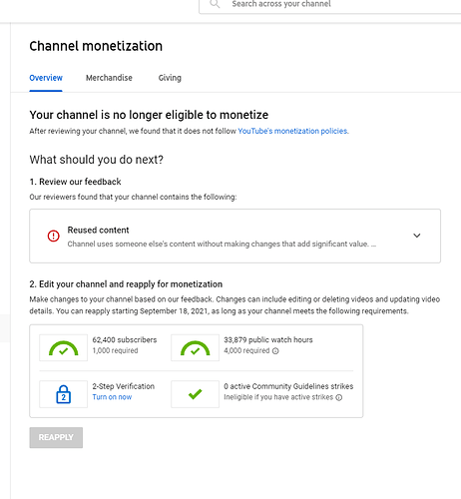
Task: Click the watch hours gauge check icon
Action: click(195, 347)
